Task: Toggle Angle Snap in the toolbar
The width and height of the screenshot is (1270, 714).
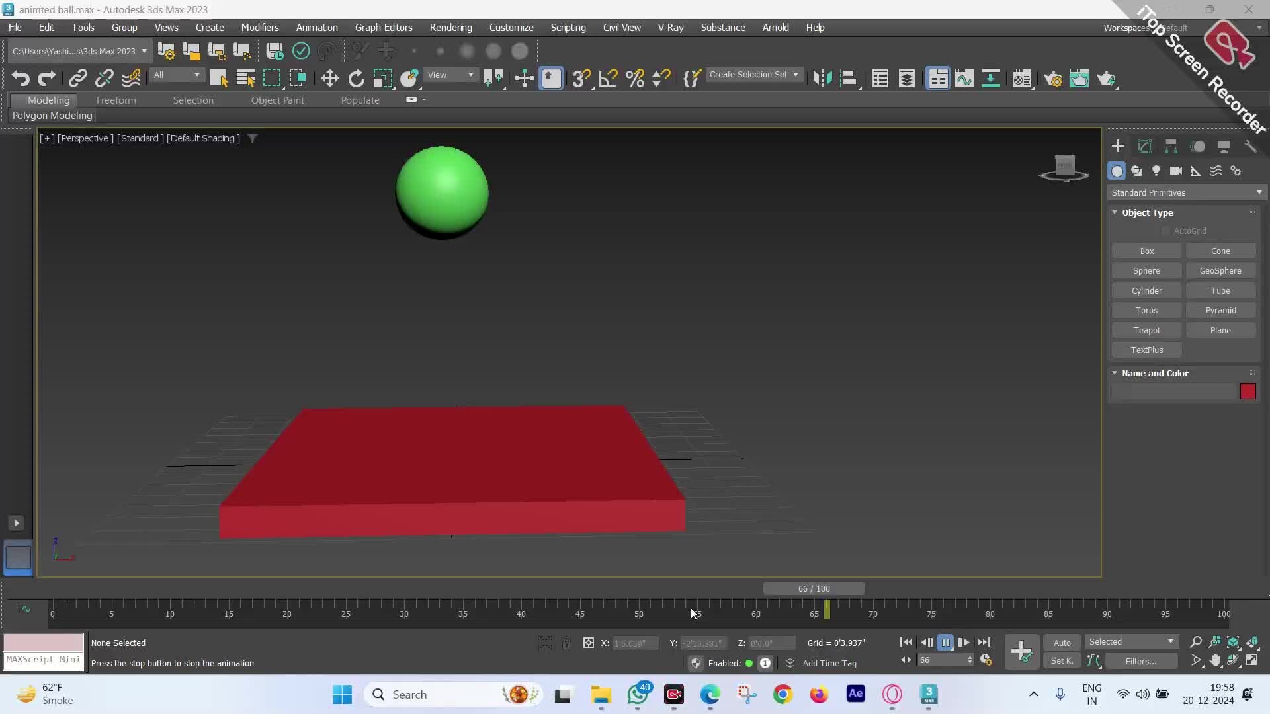Action: click(608, 78)
